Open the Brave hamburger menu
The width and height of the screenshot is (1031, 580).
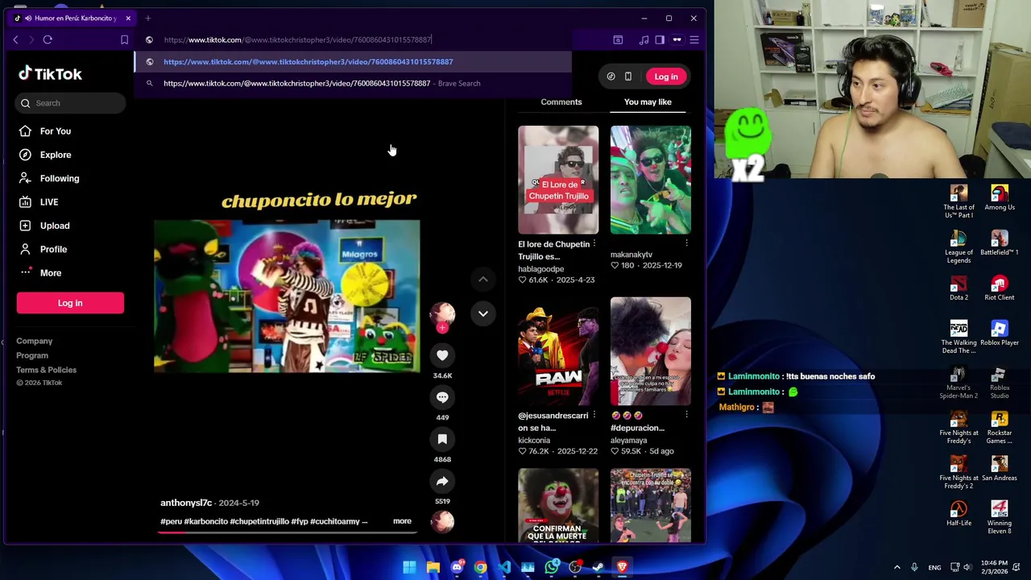(694, 39)
